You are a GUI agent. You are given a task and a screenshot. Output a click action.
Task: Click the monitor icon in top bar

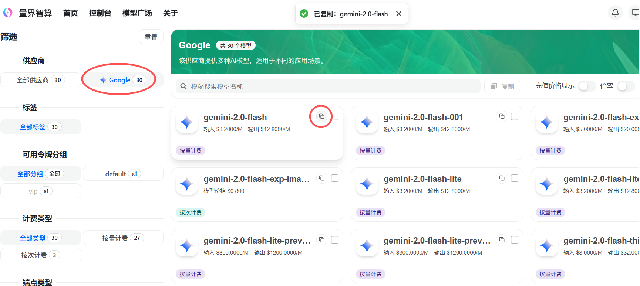coord(635,13)
